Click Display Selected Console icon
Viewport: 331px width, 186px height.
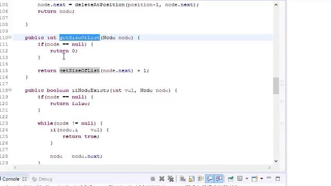240,179
